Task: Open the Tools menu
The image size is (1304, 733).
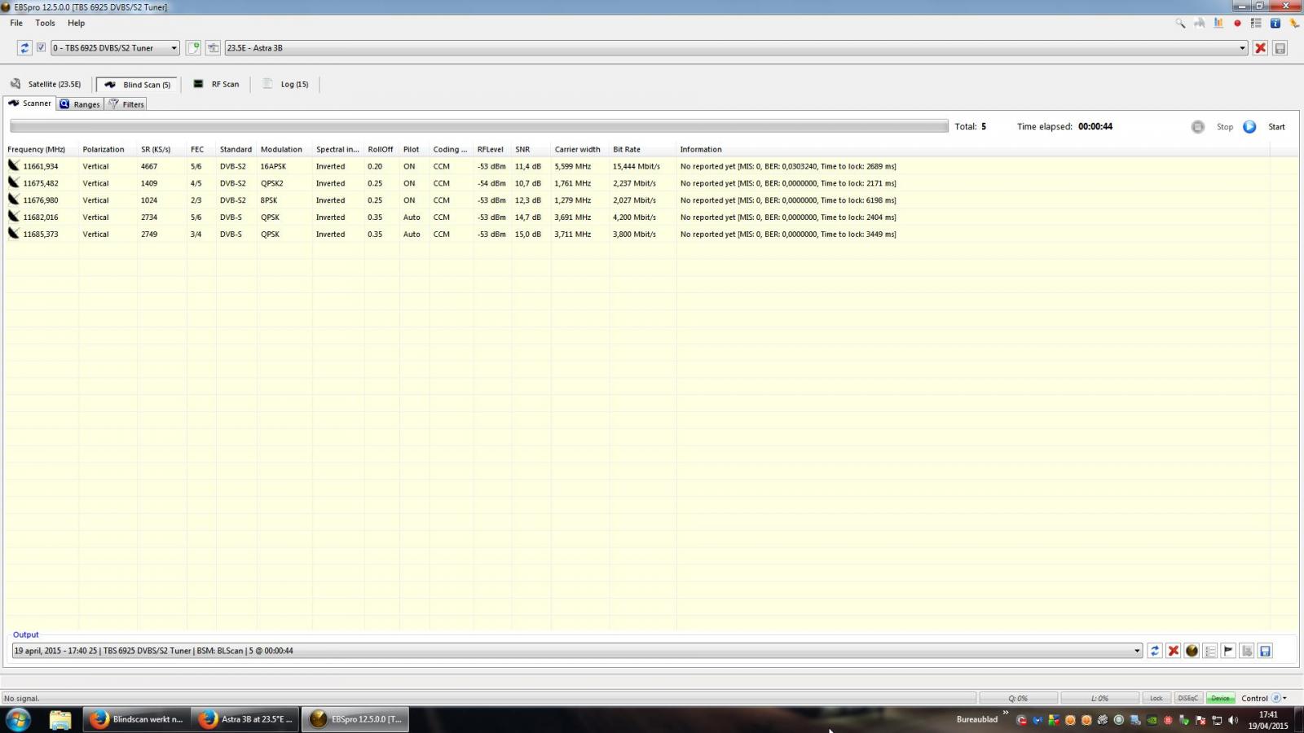Action: point(45,23)
